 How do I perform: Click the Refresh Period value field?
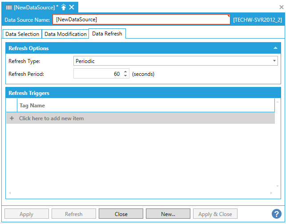pos(98,74)
